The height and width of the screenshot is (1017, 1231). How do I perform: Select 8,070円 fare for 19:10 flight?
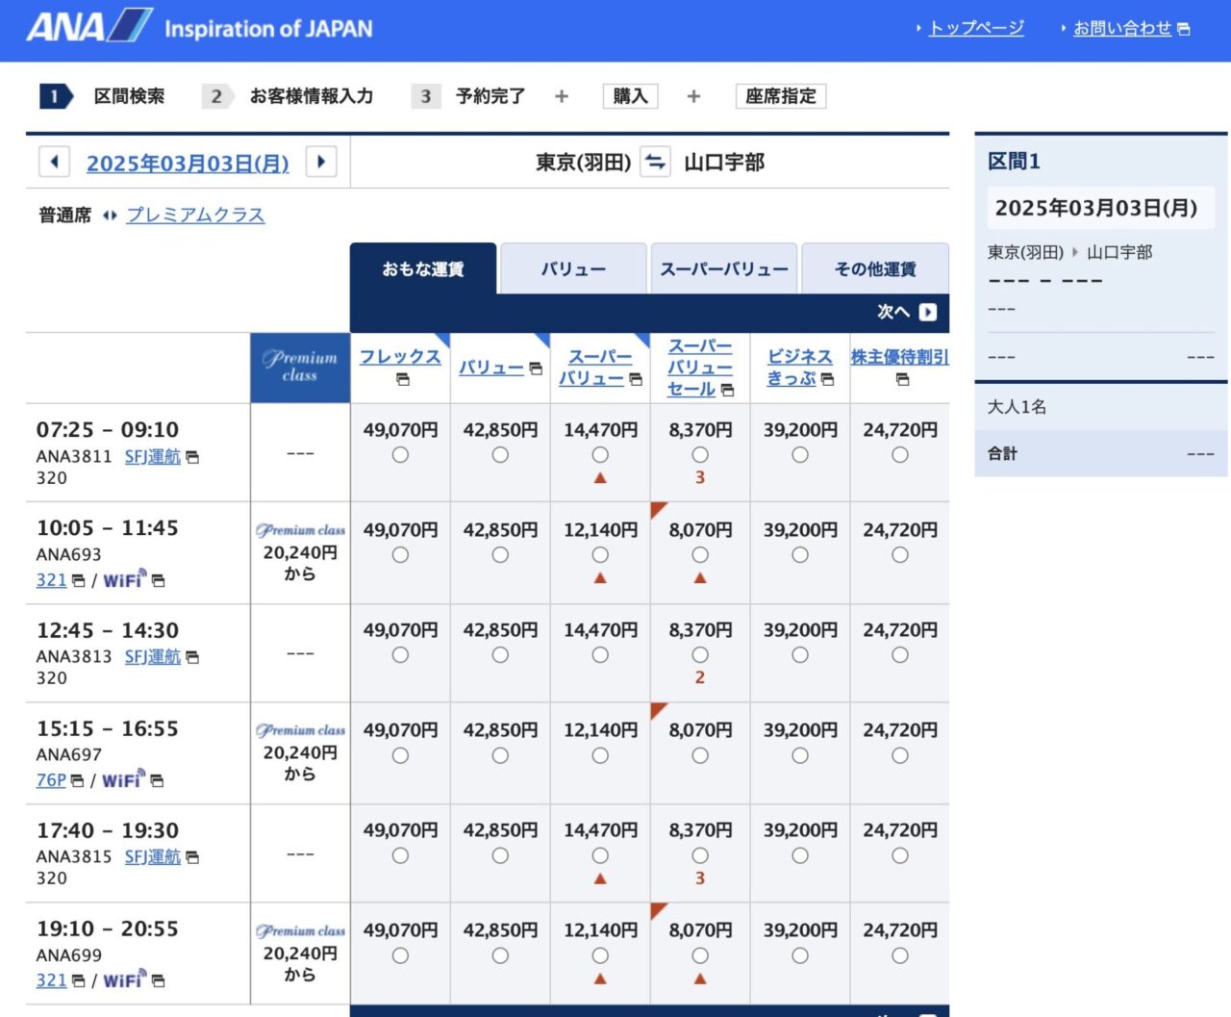point(700,955)
